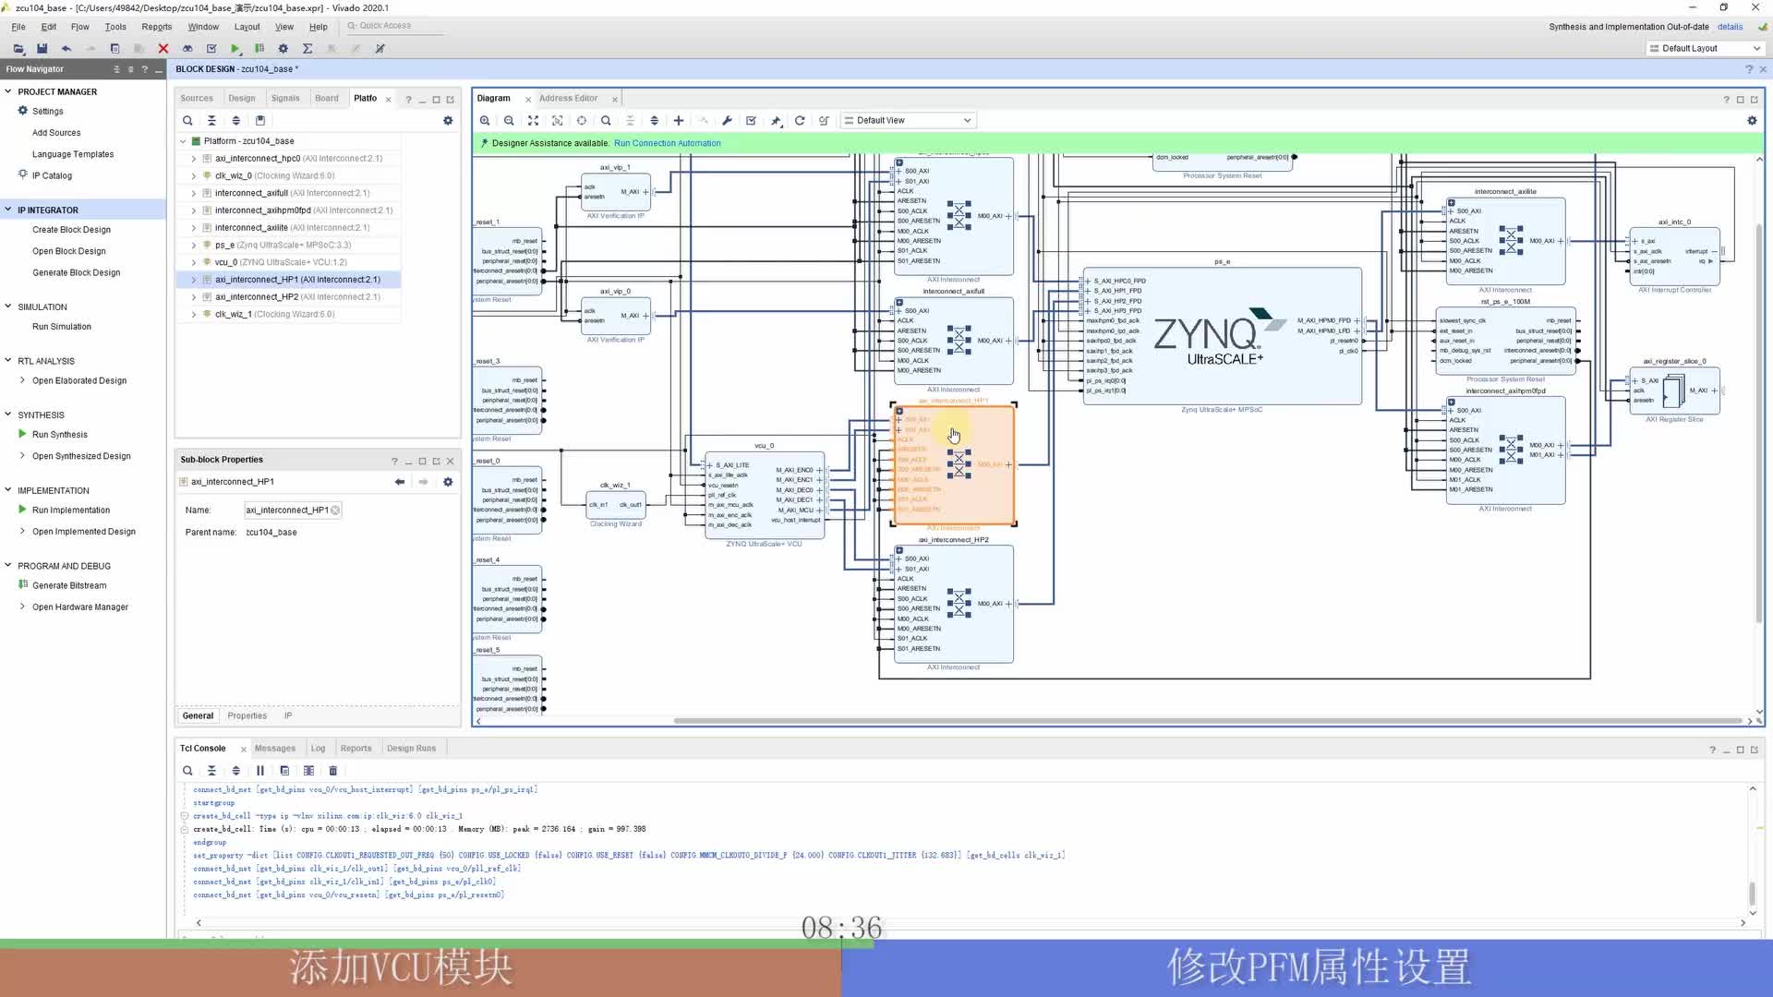The image size is (1773, 997).
Task: Open the Default View dropdown in diagram
Action: pos(909,120)
